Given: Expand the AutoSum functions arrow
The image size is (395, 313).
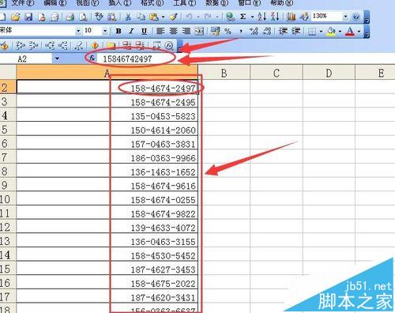Looking at the screenshot, I should click(x=252, y=17).
